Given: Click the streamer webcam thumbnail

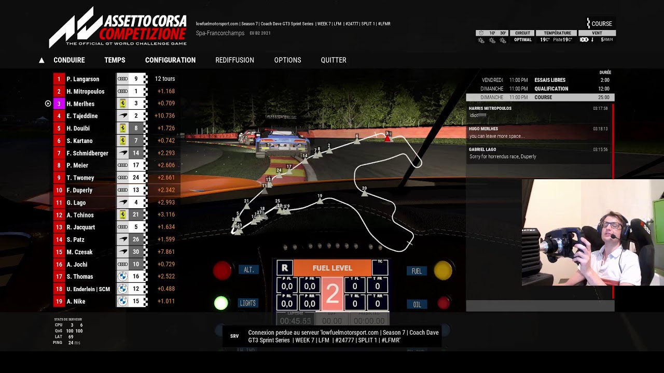Looking at the screenshot, I should tap(593, 233).
